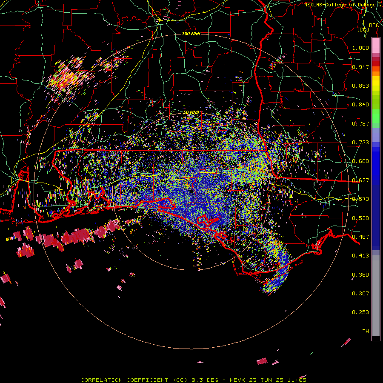Click the CORRELATION COEFFICIENT (CC) title text
Screen dimensions: 383x383
coord(134,380)
